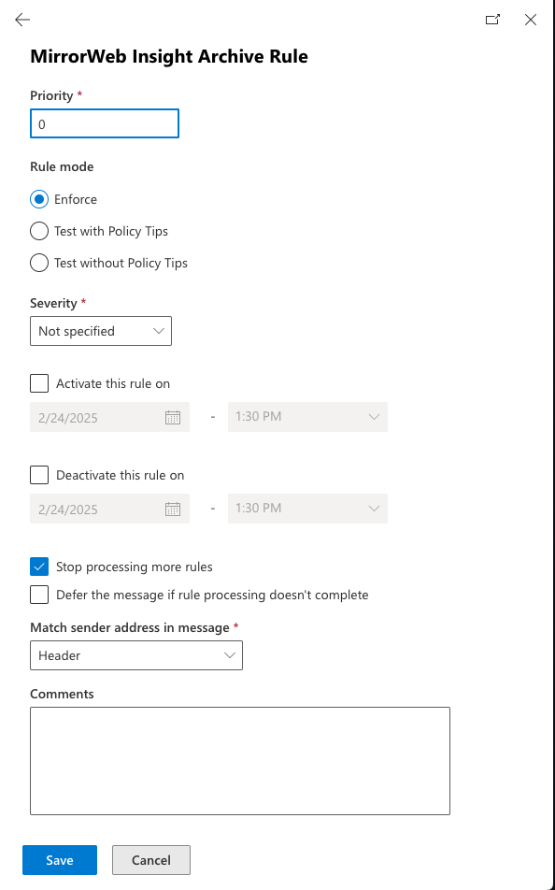Image resolution: width=555 pixels, height=890 pixels.
Task: Expand the Severity dropdown
Action: tap(101, 331)
